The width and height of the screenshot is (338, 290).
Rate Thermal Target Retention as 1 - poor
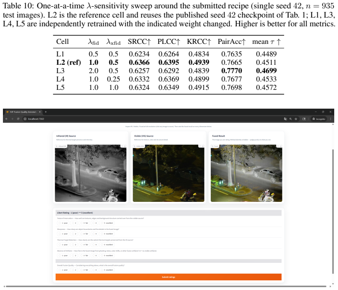(63, 245)
